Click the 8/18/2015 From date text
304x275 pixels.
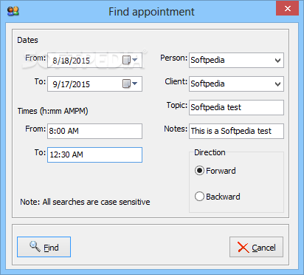point(72,61)
